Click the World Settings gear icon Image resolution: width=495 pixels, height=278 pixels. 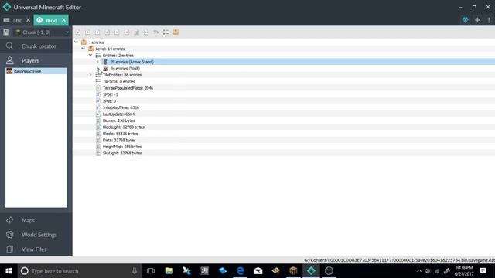tap(10, 235)
